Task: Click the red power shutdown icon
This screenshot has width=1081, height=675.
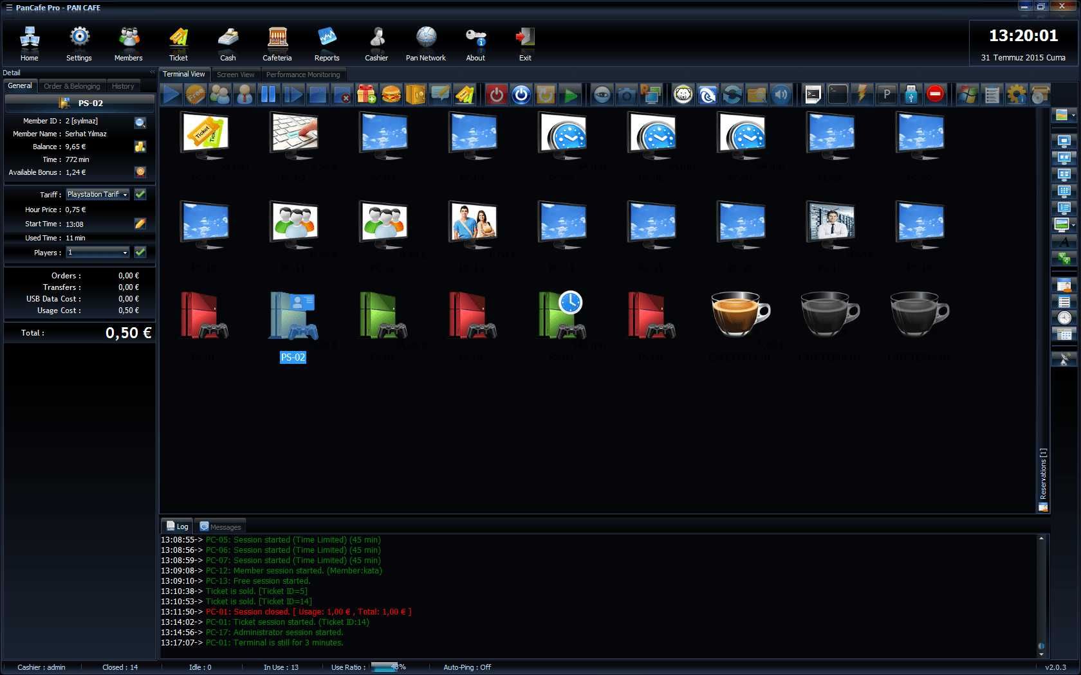Action: tap(496, 95)
